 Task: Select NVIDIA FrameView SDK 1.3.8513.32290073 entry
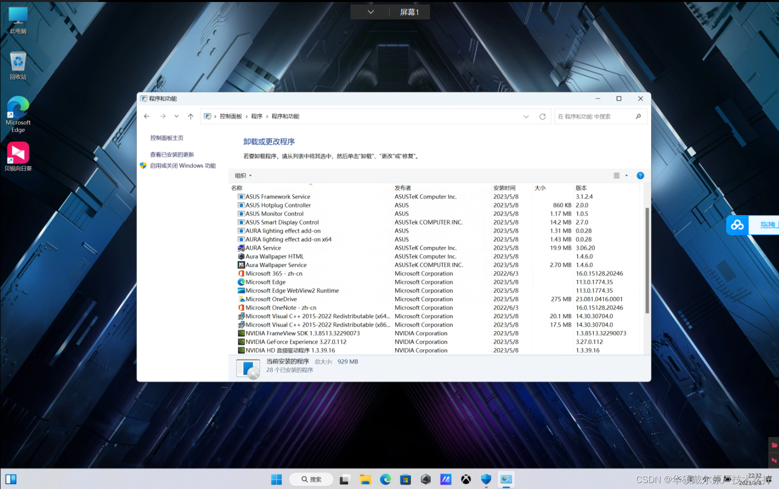coord(302,334)
